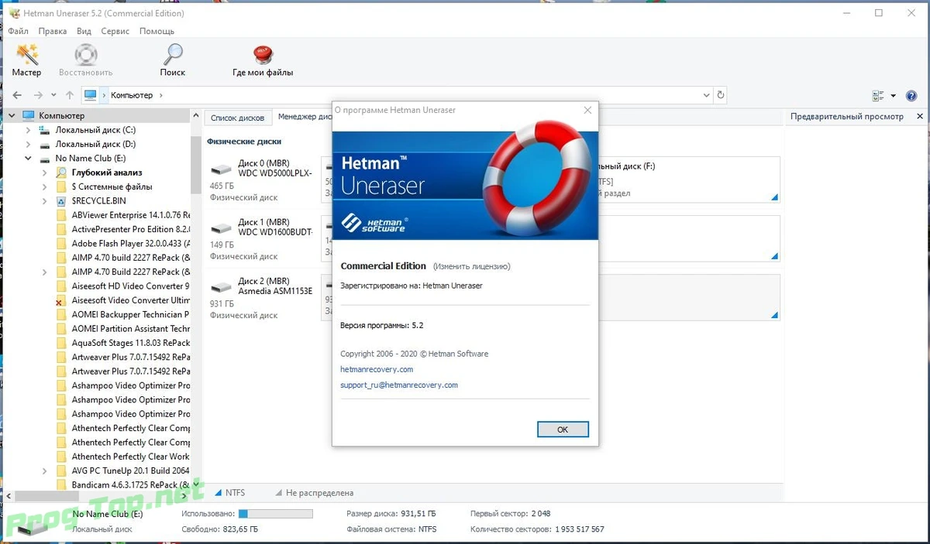Expand the $RECYCLE.BIN node
Image resolution: width=930 pixels, height=544 pixels.
[45, 201]
